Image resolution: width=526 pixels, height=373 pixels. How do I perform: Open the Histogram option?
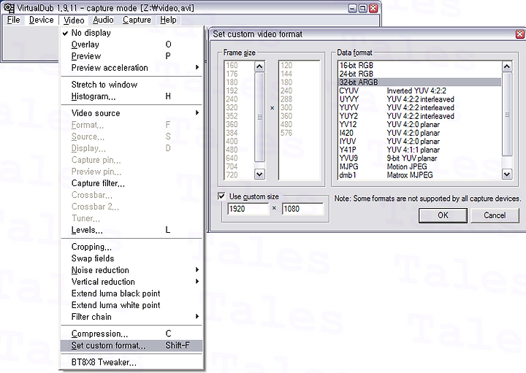pyautogui.click(x=131, y=96)
